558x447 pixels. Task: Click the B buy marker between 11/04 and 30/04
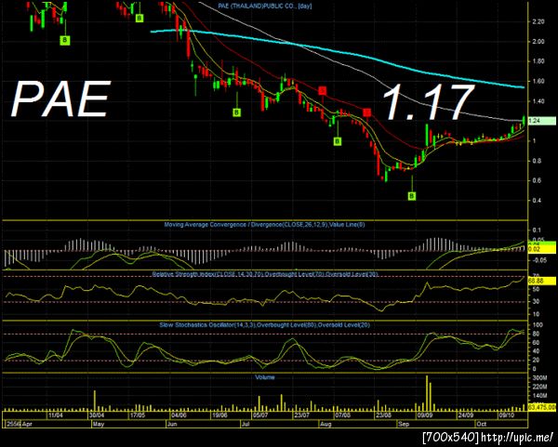coord(65,40)
